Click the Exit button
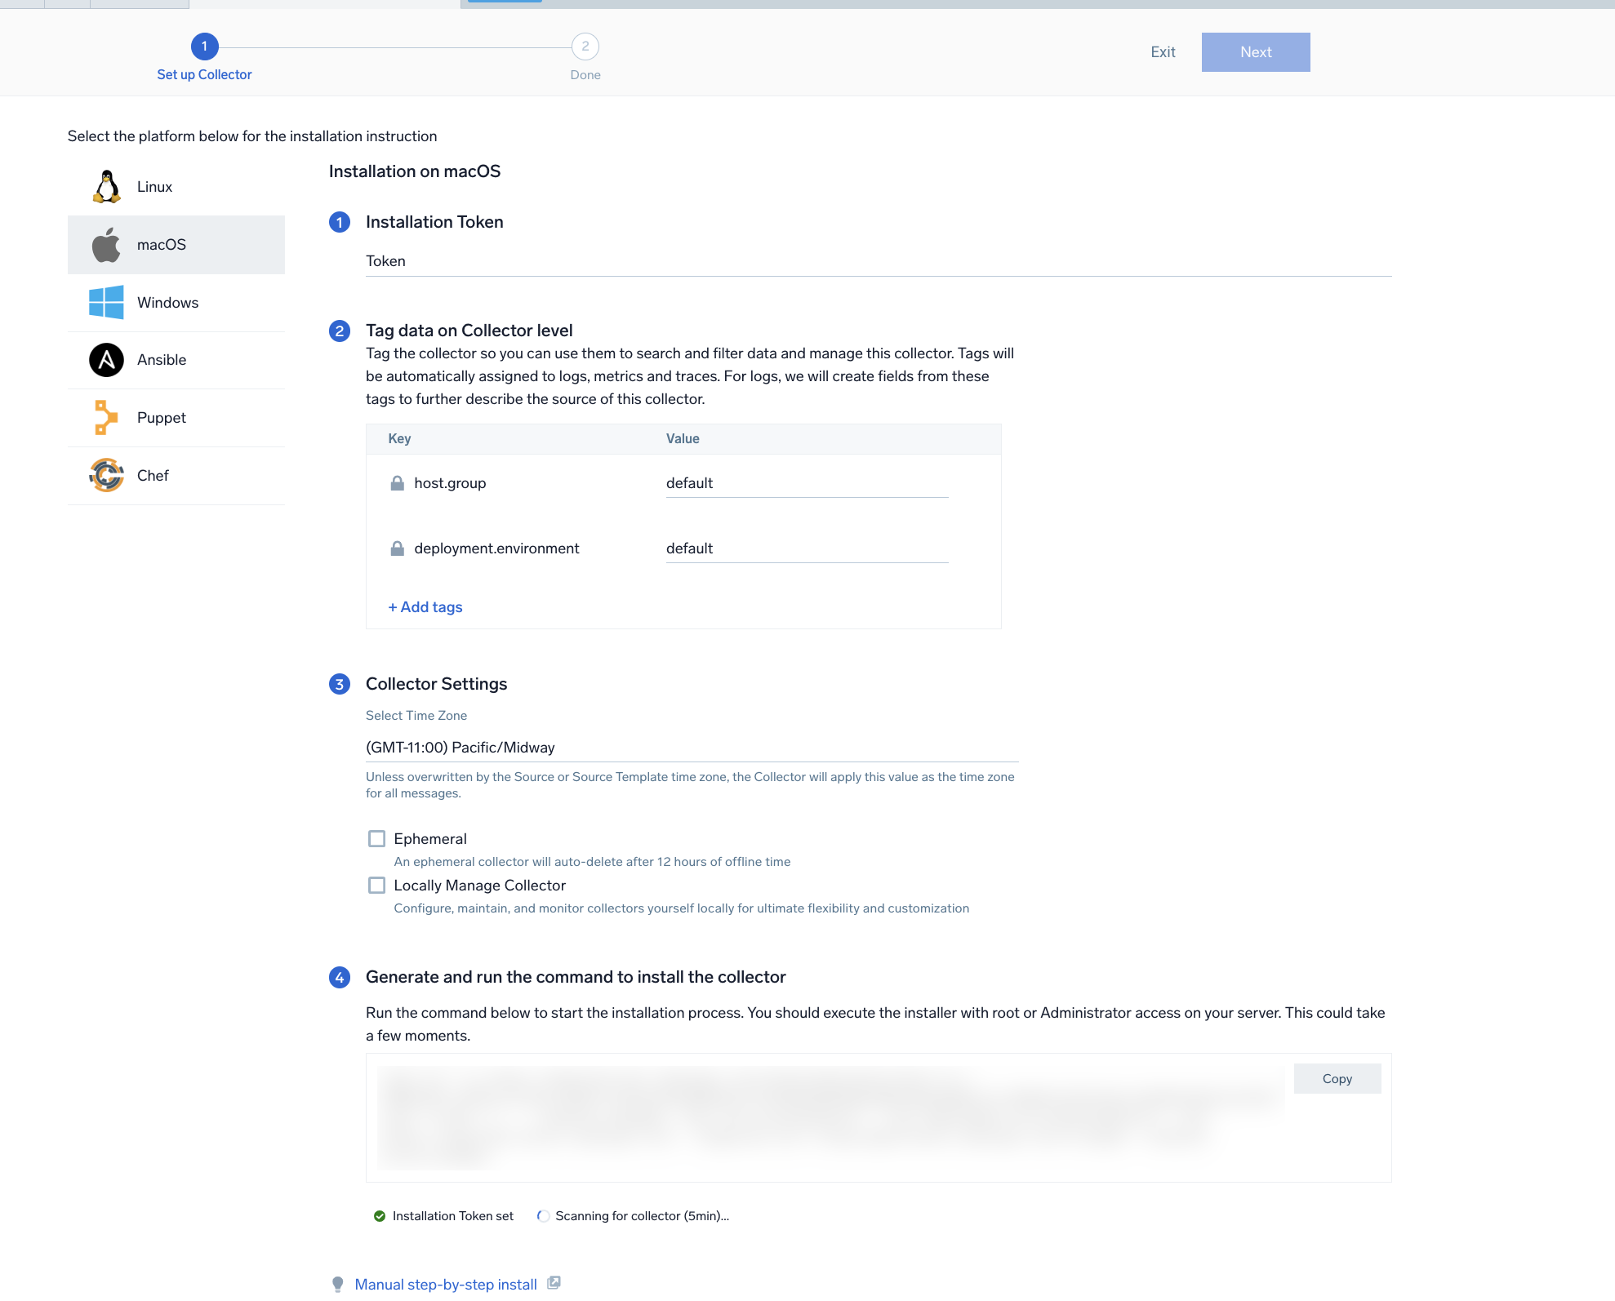Screen dimensions: 1615x1301 1163,52
